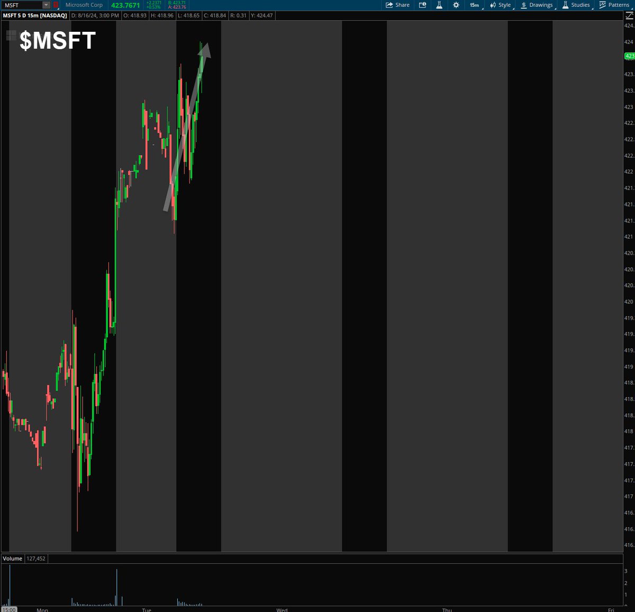
Task: Click the date readout D: 8/16/24, 3:00 PM
Action: coord(95,15)
